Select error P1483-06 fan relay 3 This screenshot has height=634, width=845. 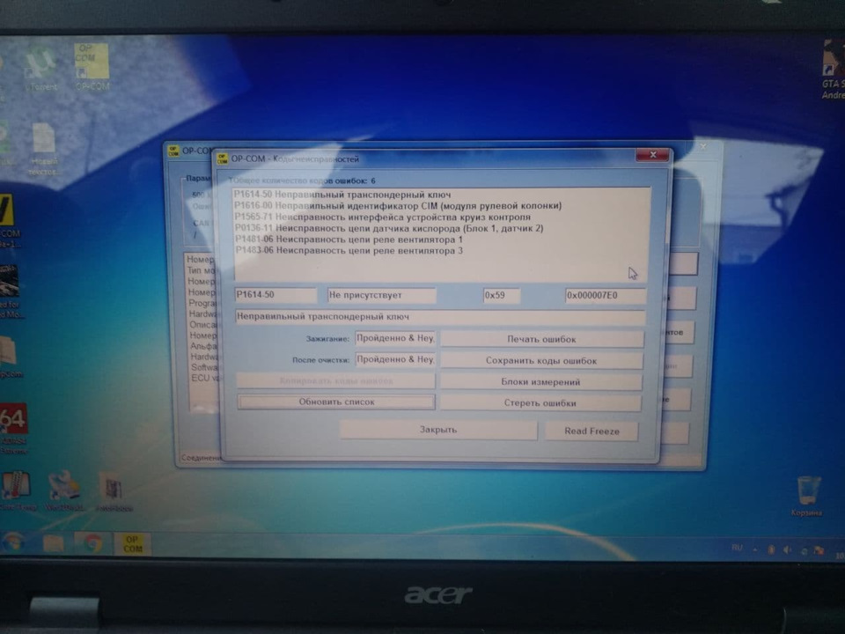(x=349, y=251)
